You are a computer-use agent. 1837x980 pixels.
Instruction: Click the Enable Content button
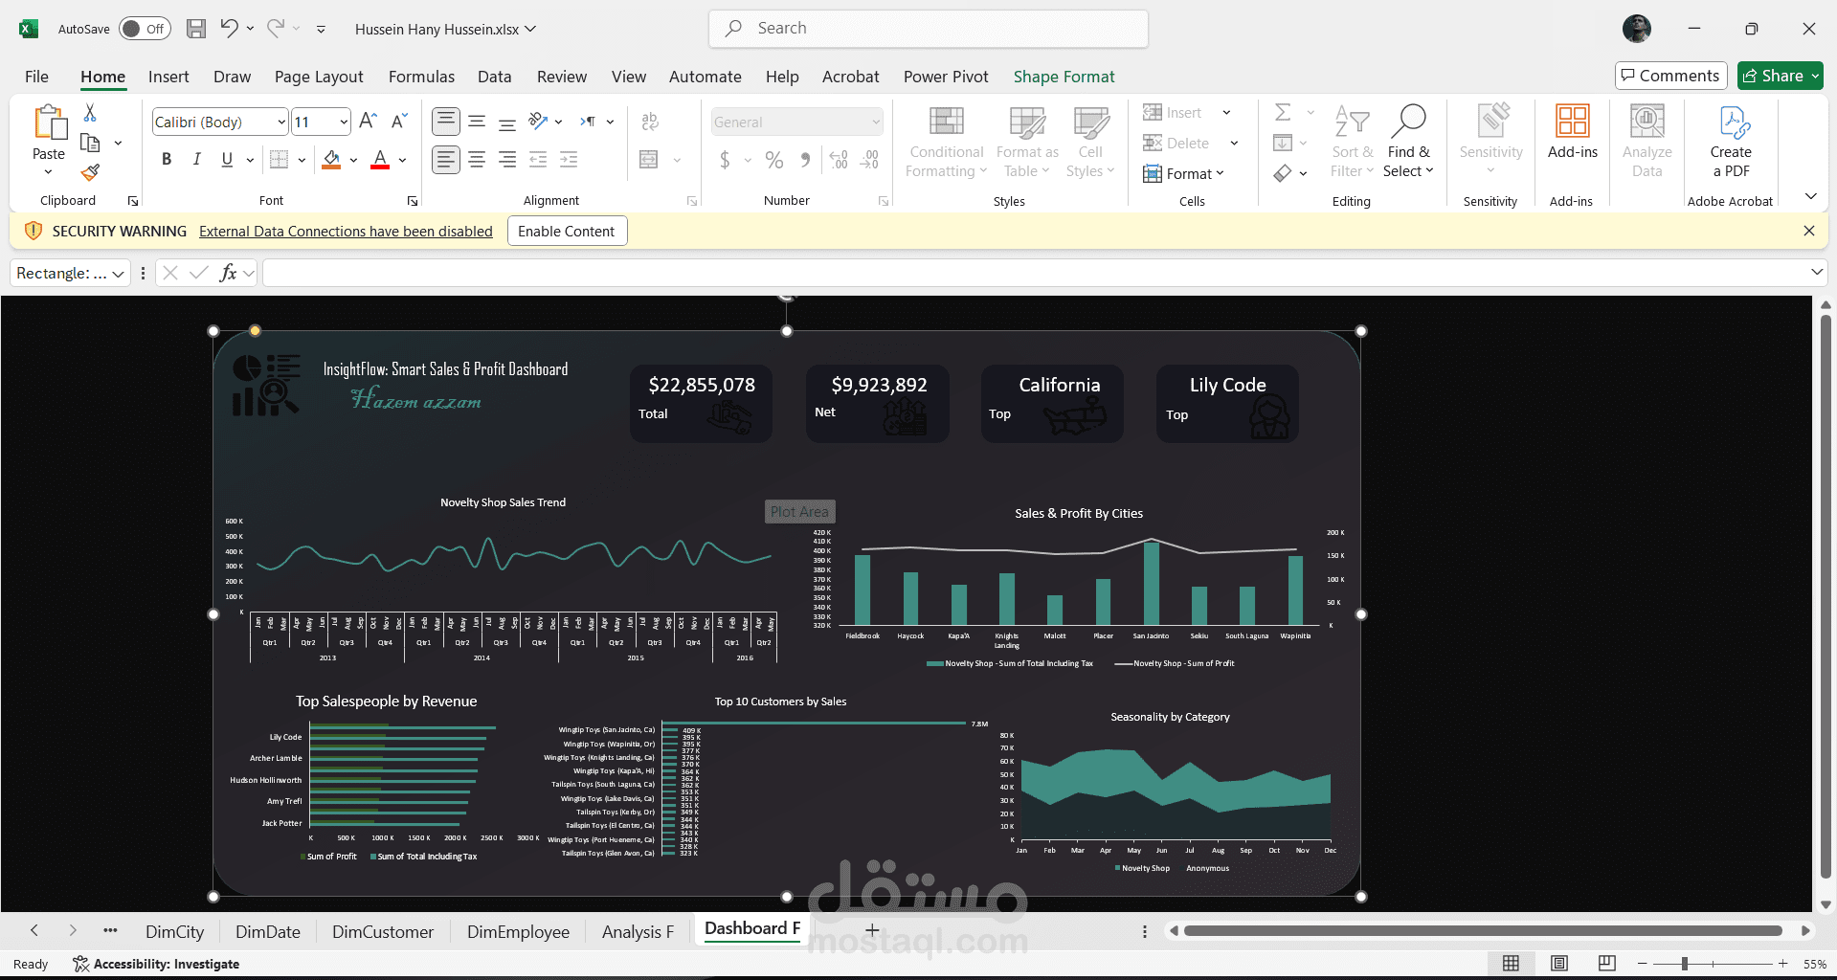tap(566, 231)
